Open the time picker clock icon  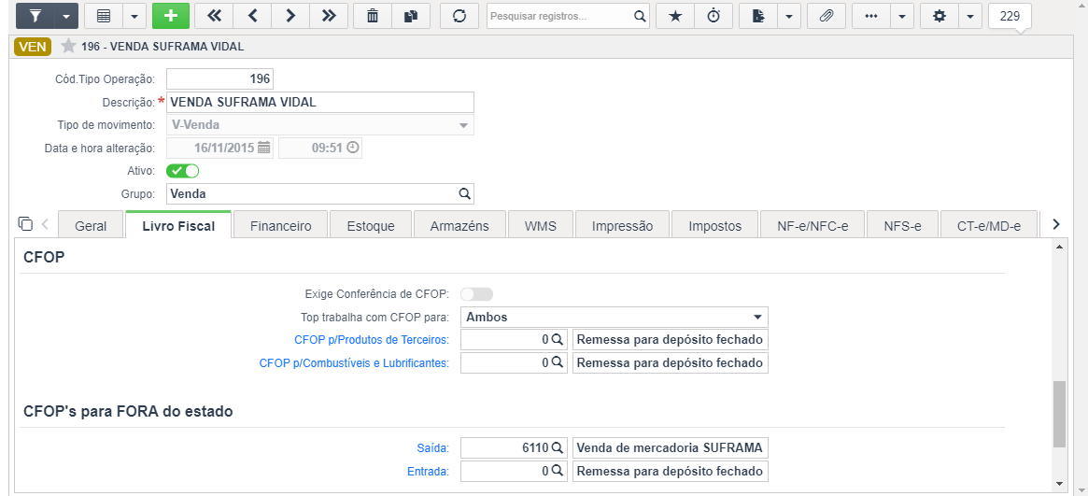(x=353, y=148)
